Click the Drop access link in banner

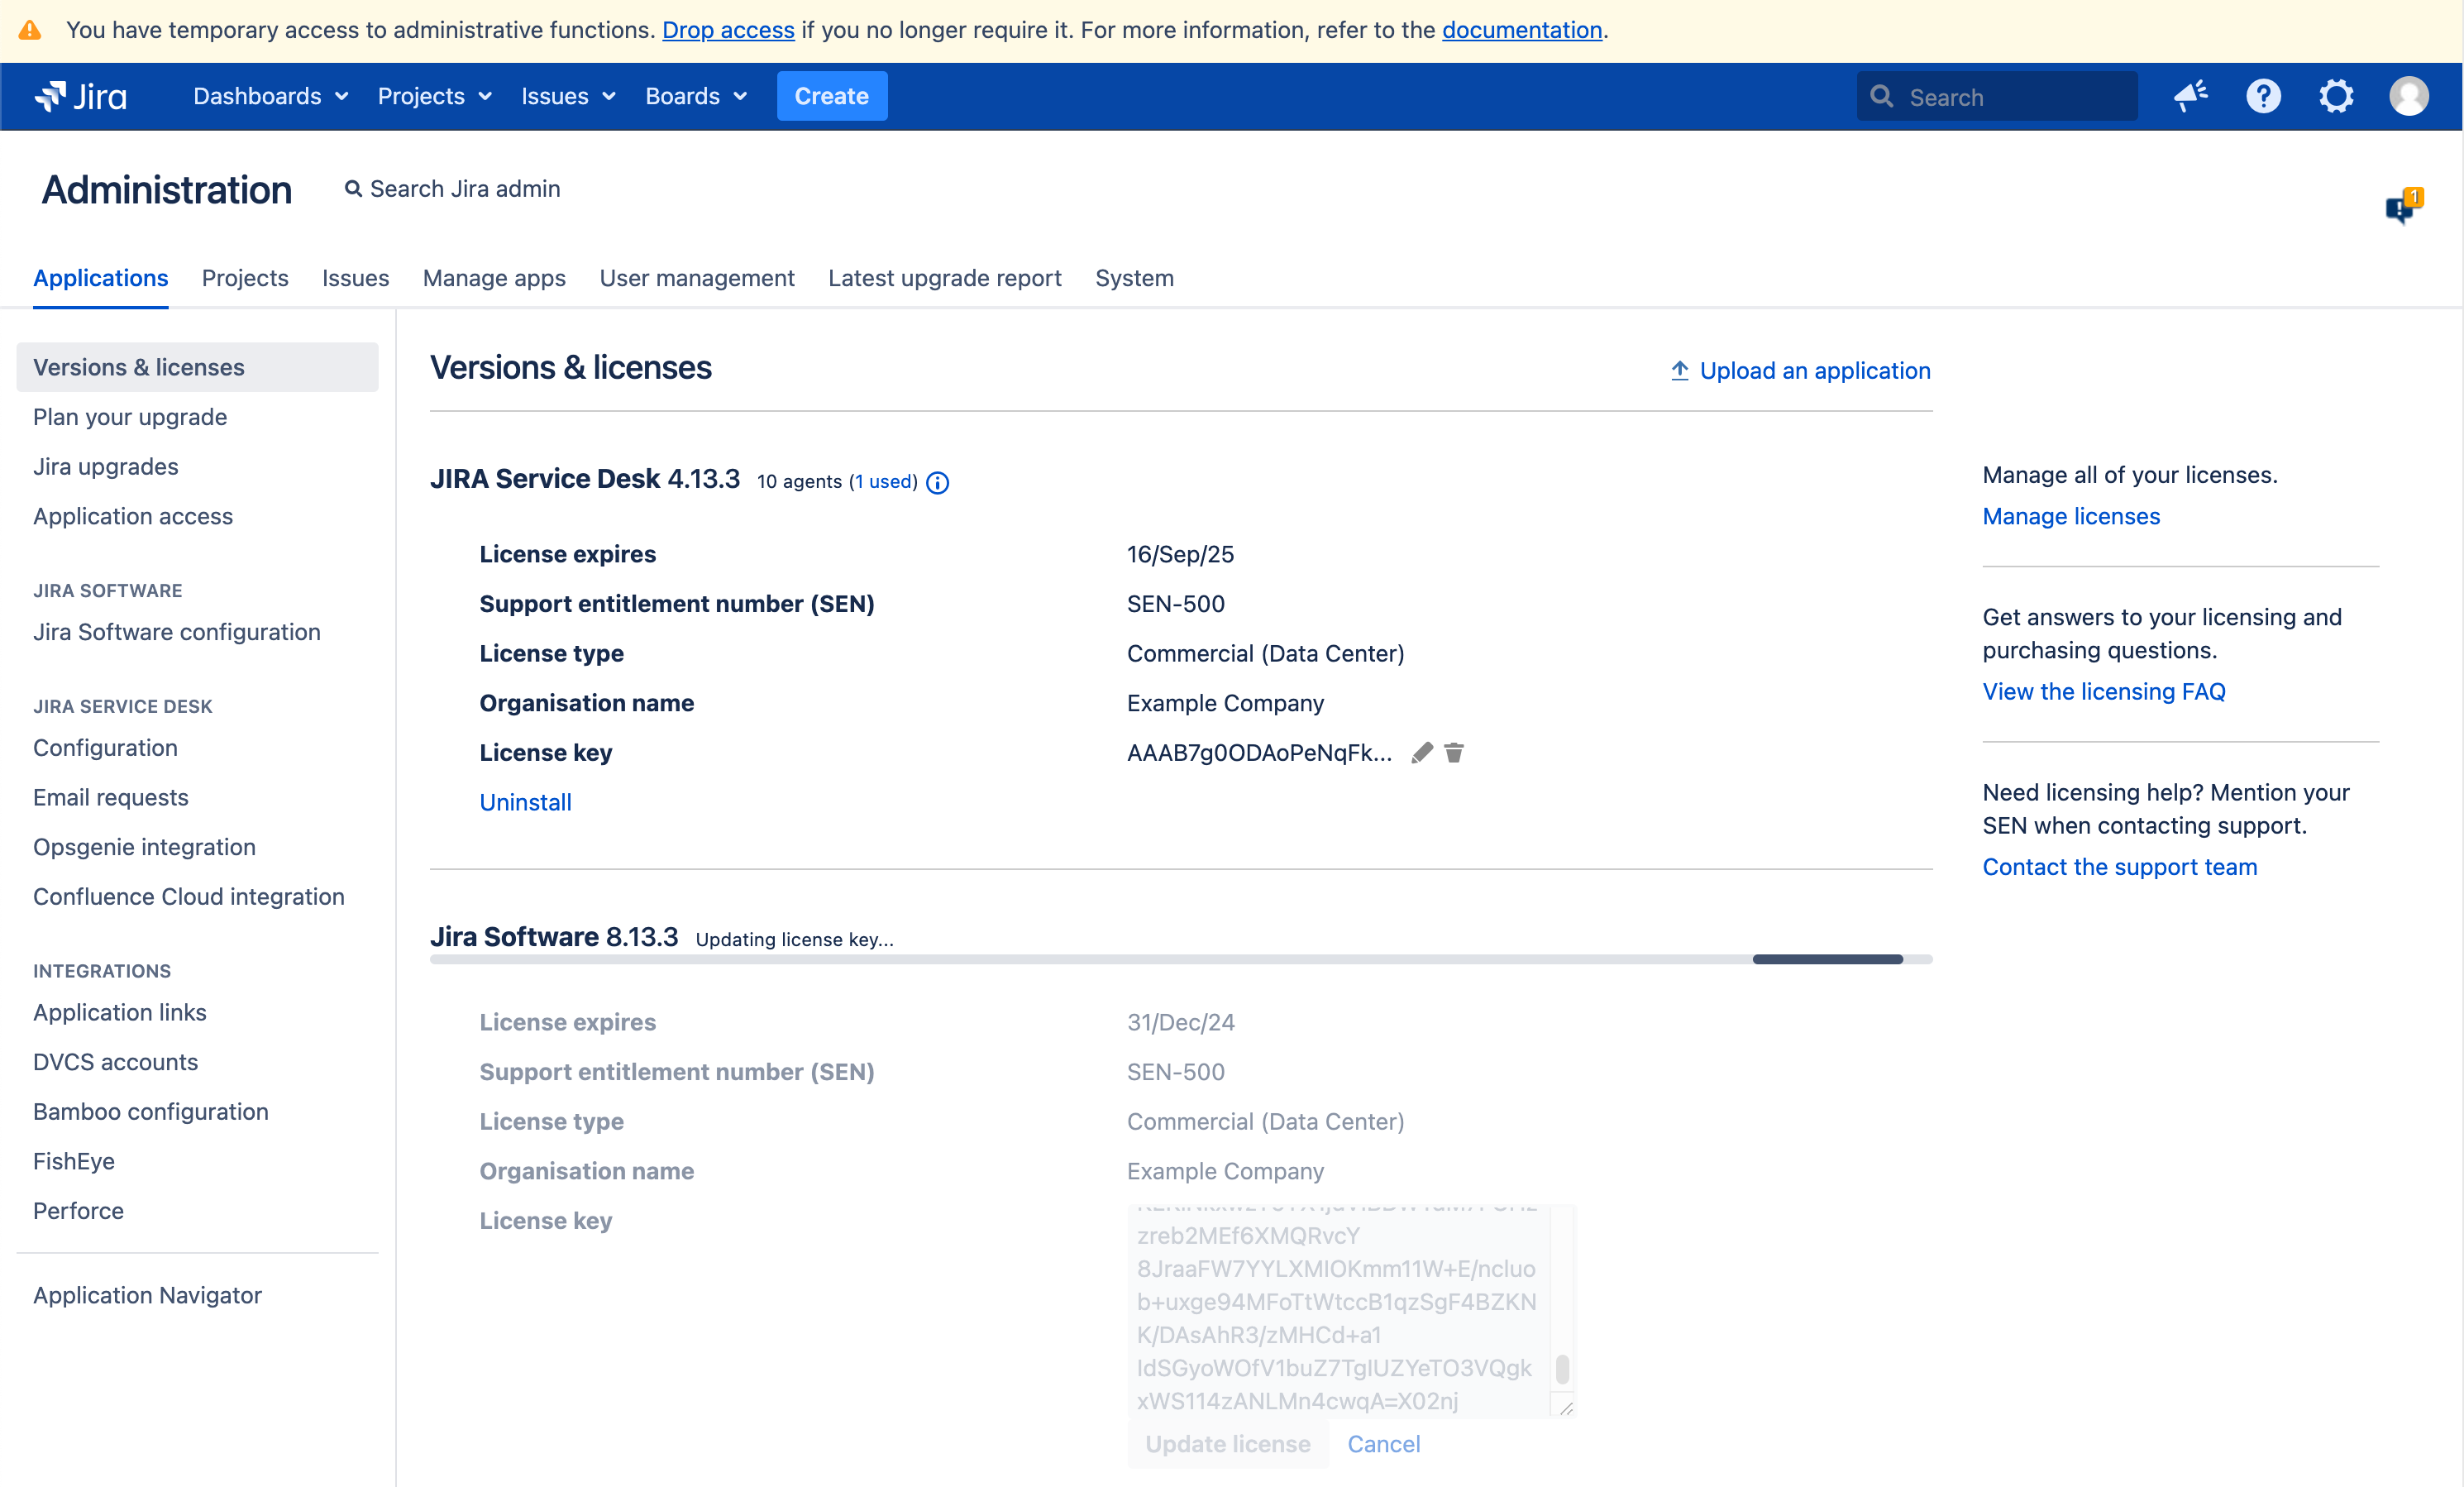pyautogui.click(x=728, y=30)
